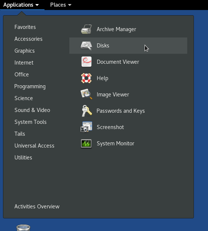Screen dimensions: 208x231
Task: Select the Favorites category
Action: [25, 27]
